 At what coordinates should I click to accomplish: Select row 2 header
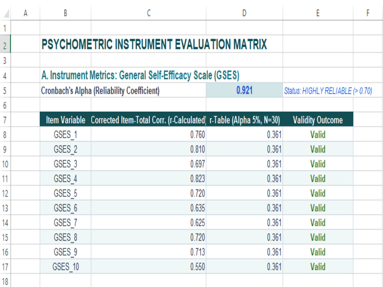pos(5,44)
